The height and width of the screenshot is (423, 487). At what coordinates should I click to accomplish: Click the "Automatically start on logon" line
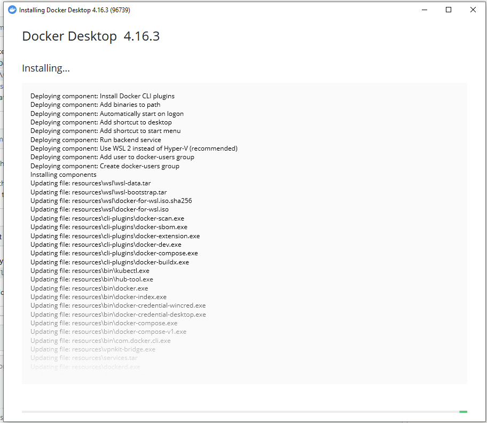point(107,114)
